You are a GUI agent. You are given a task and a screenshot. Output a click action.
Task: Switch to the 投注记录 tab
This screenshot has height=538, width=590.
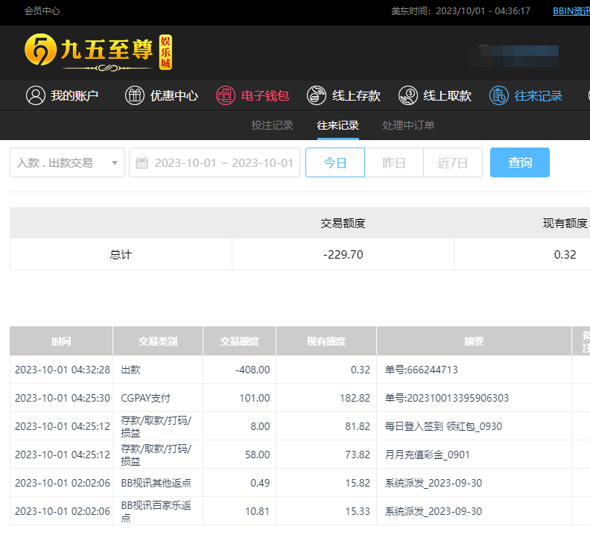tap(272, 125)
